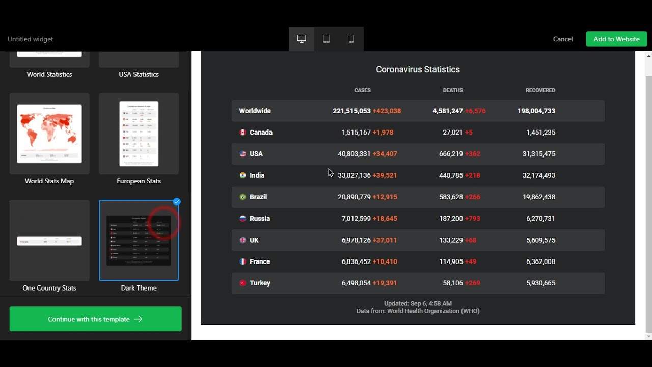Click the preview vertical scrollbar
The width and height of the screenshot is (652, 367).
click(648, 204)
